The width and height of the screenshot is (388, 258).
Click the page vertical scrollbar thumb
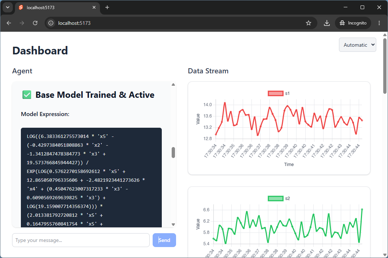(385, 66)
